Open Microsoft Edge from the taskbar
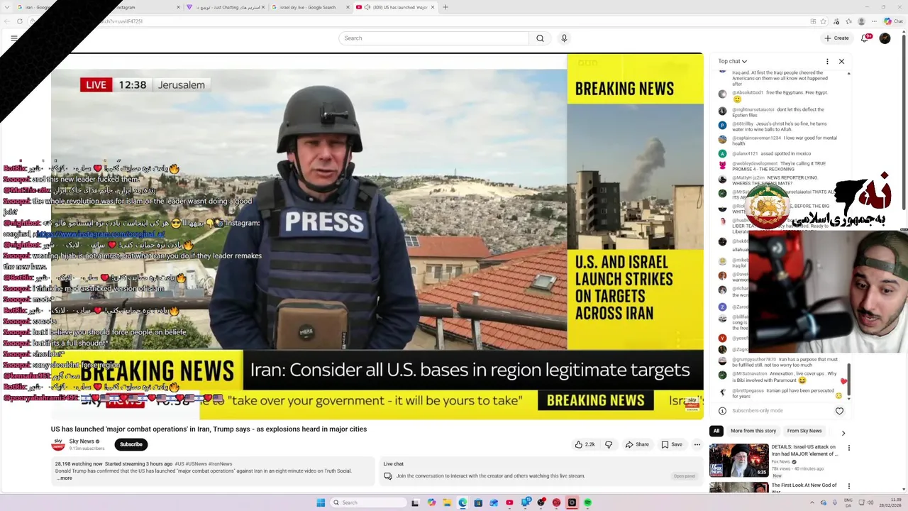The height and width of the screenshot is (511, 908). [x=463, y=502]
